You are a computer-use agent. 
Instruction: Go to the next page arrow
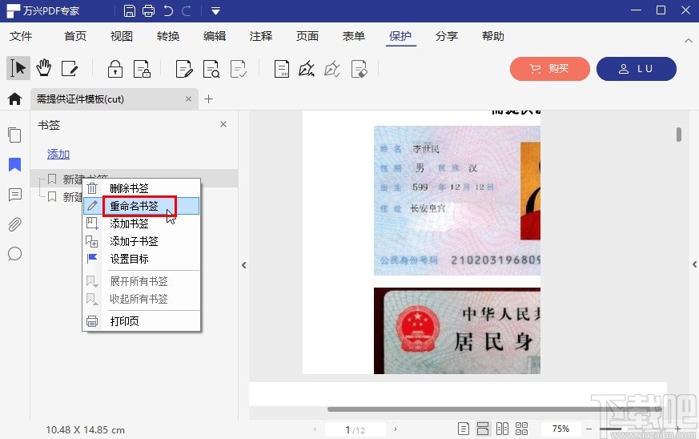pyautogui.click(x=395, y=429)
